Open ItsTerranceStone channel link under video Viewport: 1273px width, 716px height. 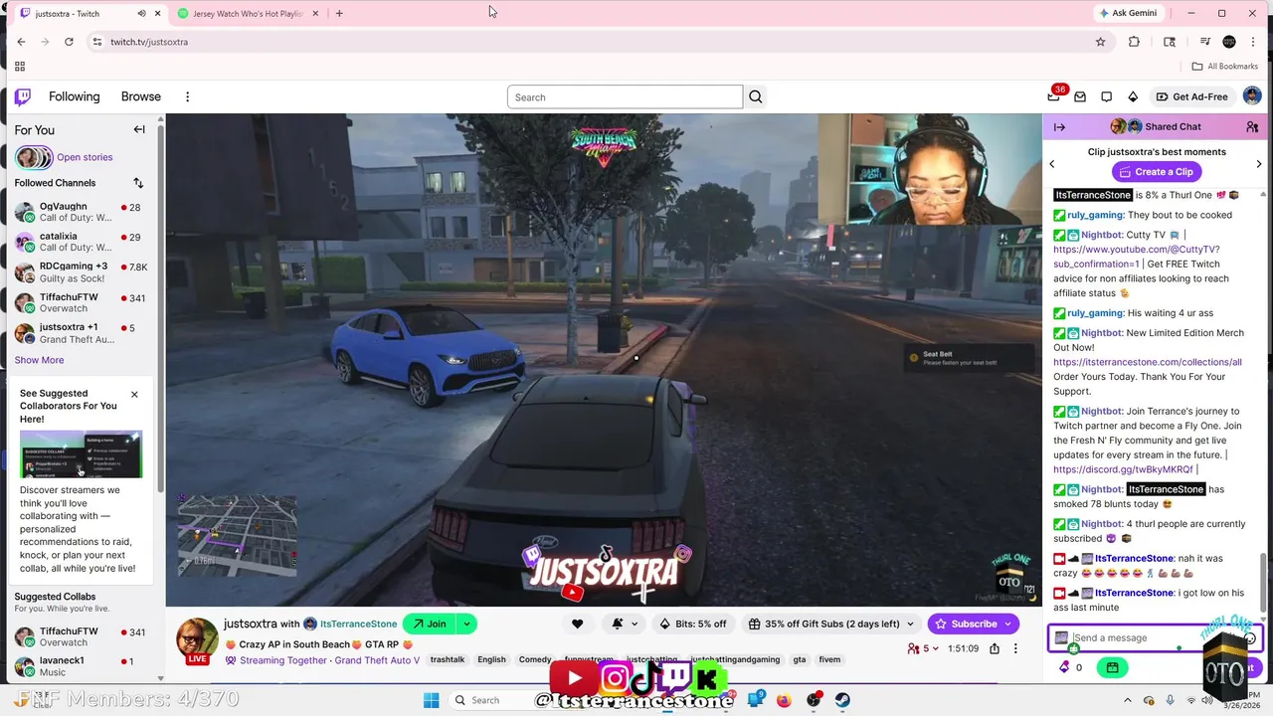(358, 625)
